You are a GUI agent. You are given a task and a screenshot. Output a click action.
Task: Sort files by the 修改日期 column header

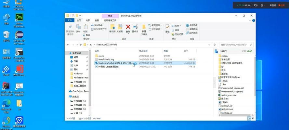pos(151,51)
